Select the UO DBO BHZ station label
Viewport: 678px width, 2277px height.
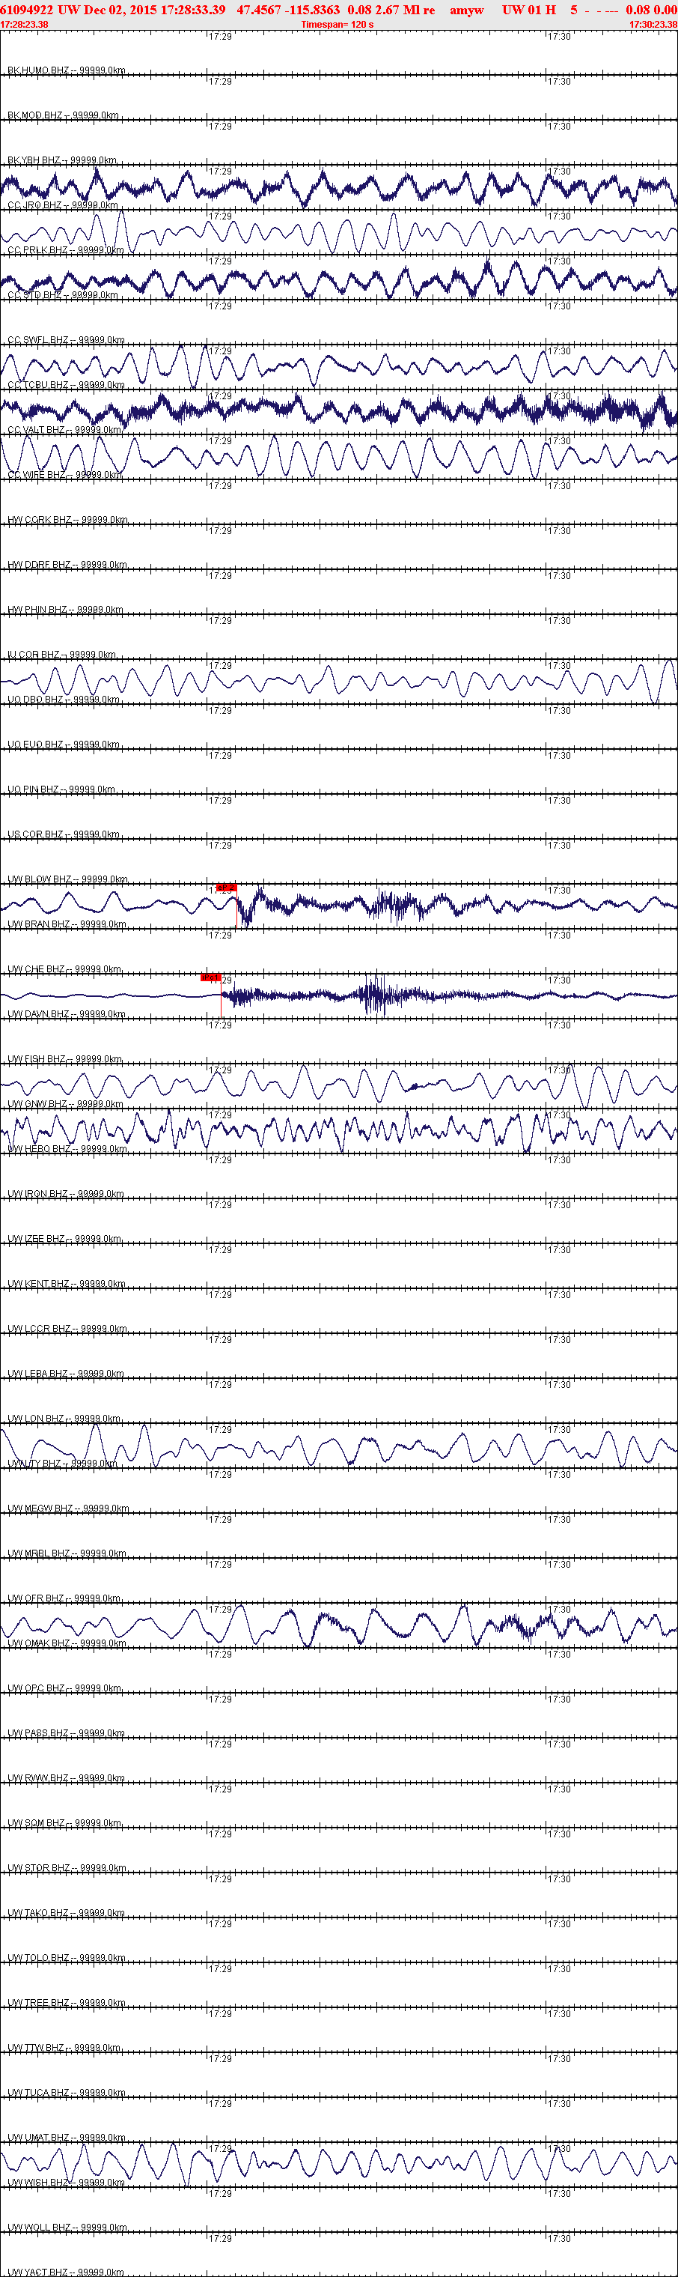point(64,700)
